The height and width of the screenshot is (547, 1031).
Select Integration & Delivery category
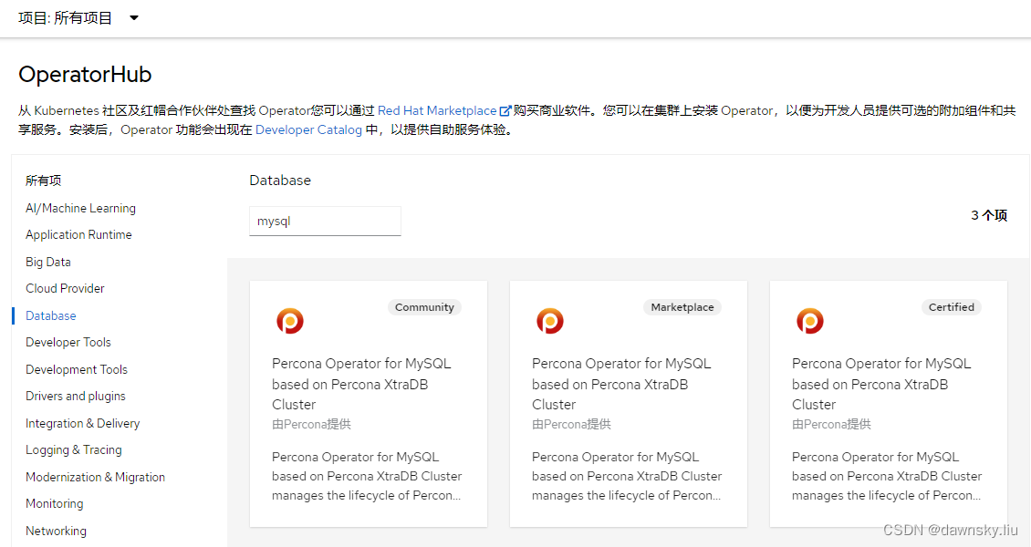(x=82, y=424)
